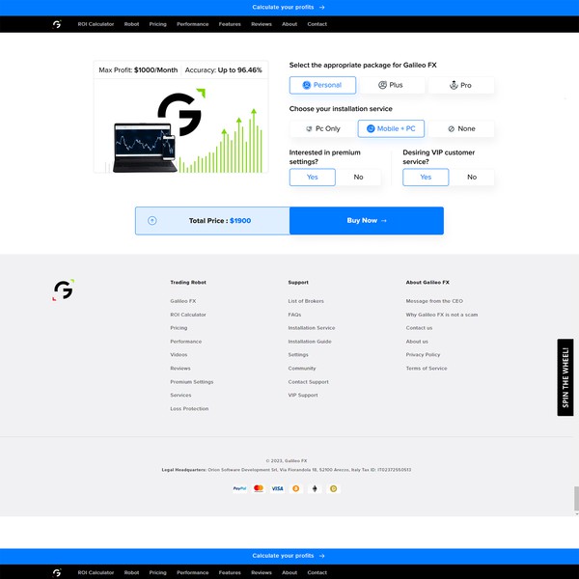Open Installation Guide footer link
This screenshot has height=579, width=579.
pyautogui.click(x=310, y=342)
